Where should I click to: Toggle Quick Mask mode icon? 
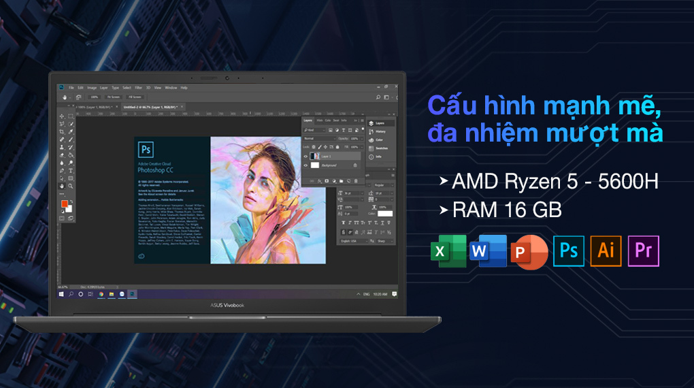click(x=61, y=219)
